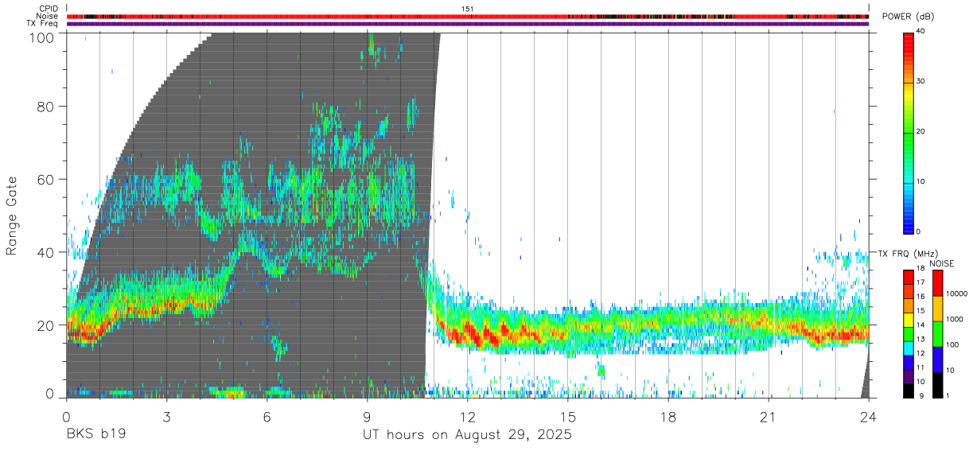Click the 'Noise' strip label

coord(47,16)
